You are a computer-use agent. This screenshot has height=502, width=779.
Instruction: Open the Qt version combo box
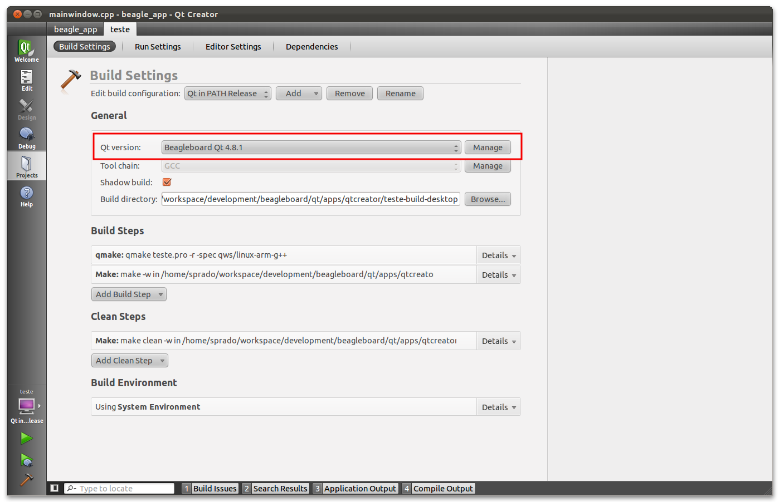pyautogui.click(x=311, y=147)
